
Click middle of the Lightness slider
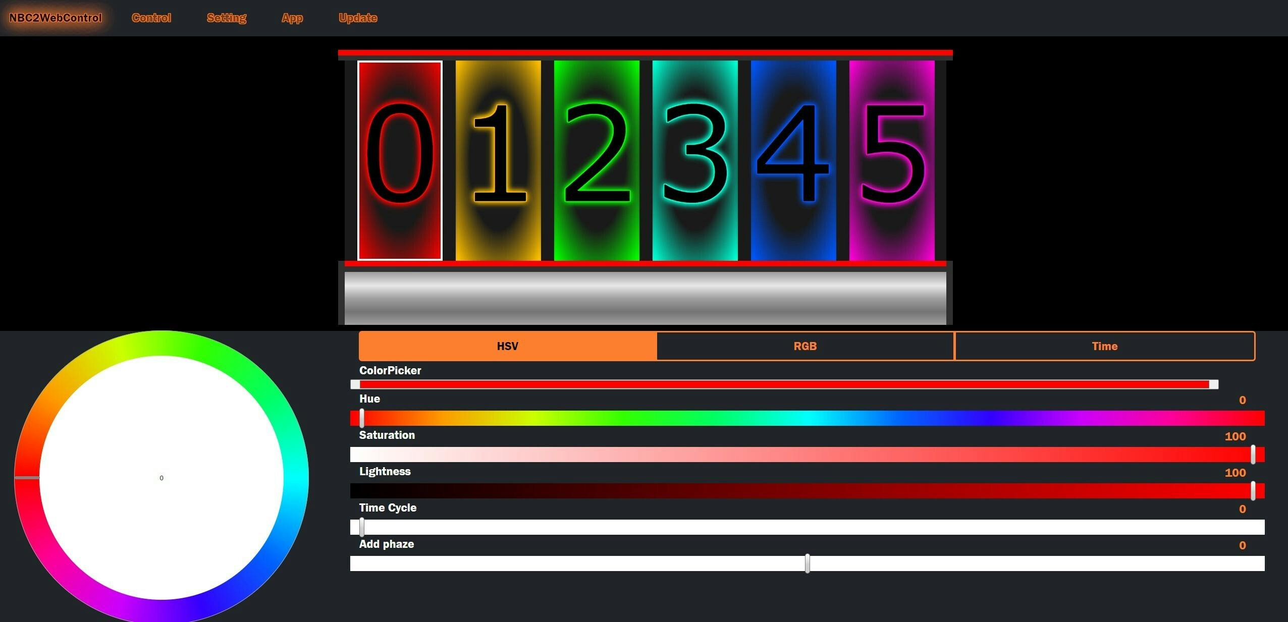808,491
